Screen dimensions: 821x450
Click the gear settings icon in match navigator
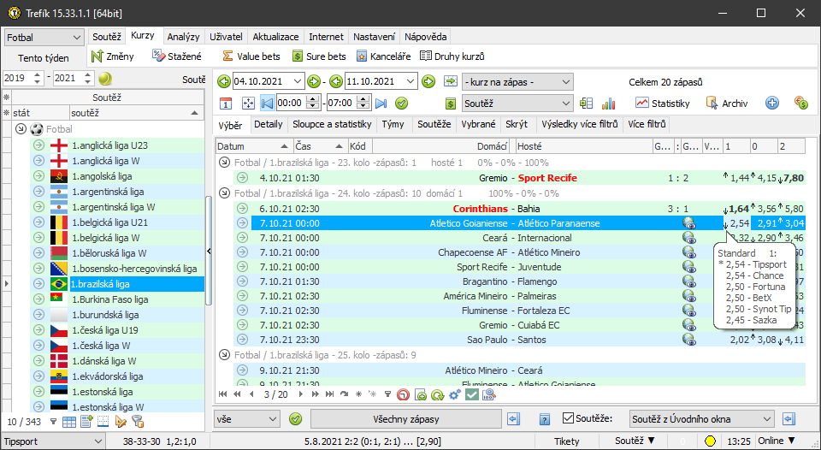coord(454,394)
